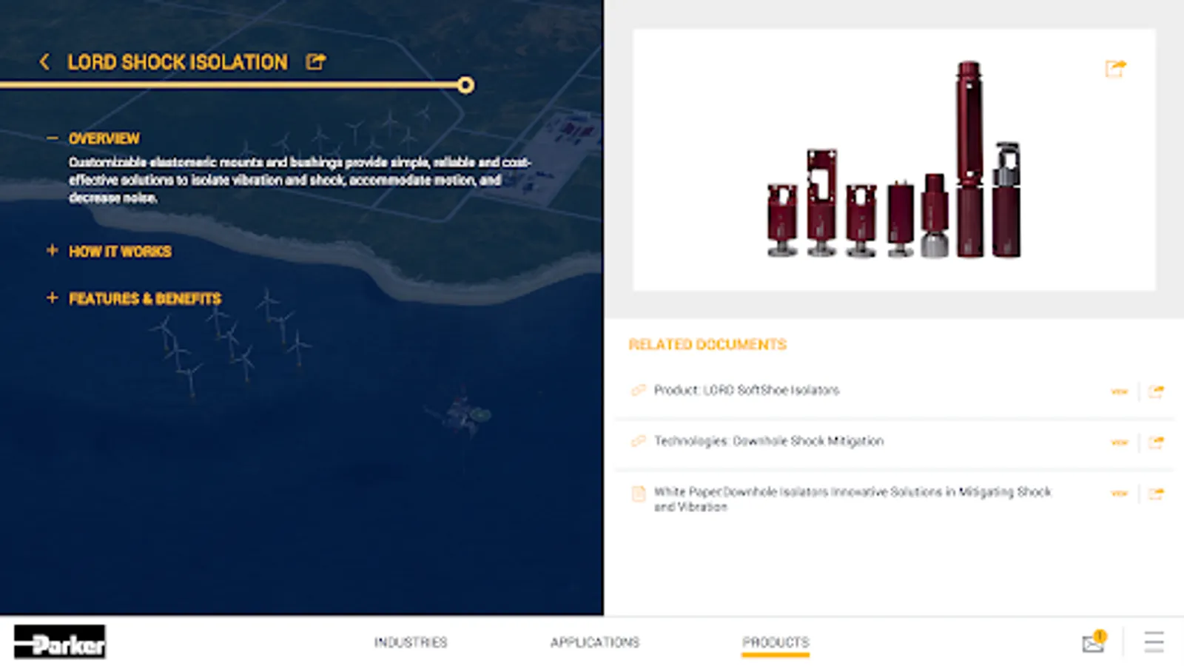Open Product: LORD SoftShoe Isolators document
This screenshot has height=666, width=1184.
coord(747,390)
